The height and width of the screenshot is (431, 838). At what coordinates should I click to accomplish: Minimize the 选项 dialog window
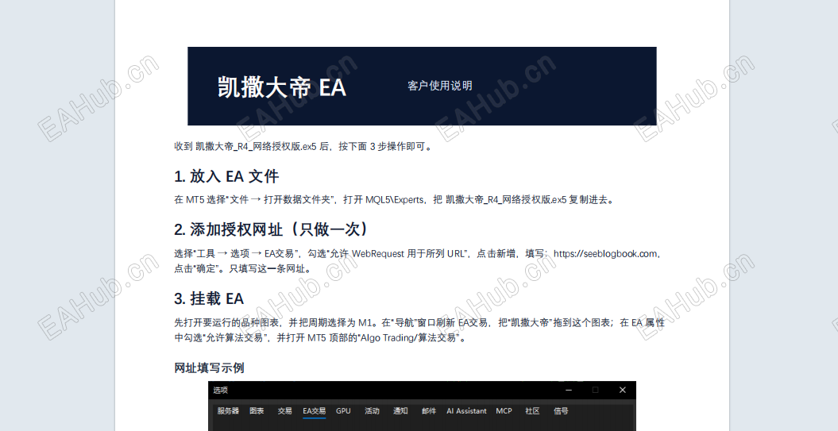click(569, 390)
